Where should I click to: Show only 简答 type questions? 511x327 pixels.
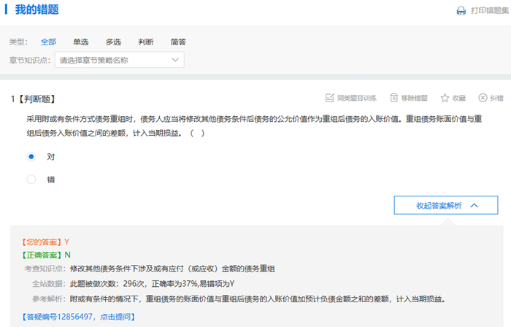177,42
